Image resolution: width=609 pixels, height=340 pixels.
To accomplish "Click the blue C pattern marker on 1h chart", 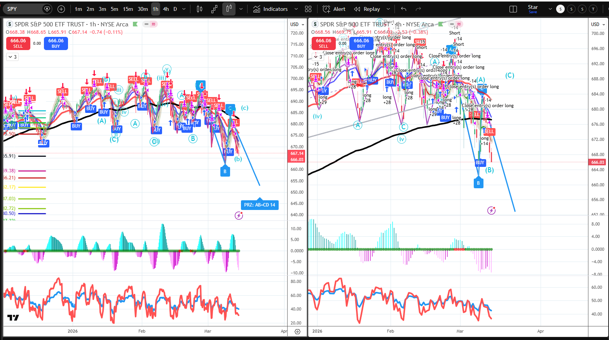I will 230,109.
